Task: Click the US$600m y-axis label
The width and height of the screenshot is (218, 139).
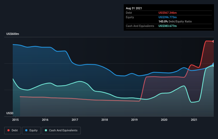Action: (x=13, y=34)
